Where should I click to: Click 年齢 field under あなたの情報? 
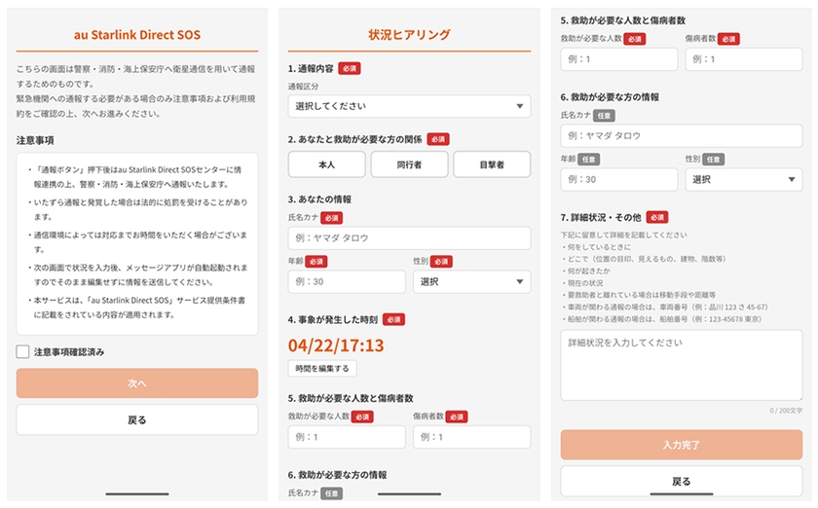347,281
